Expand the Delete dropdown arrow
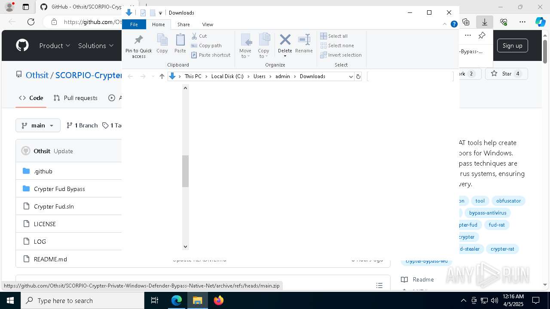The height and width of the screenshot is (309, 550). (x=285, y=56)
